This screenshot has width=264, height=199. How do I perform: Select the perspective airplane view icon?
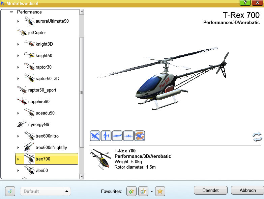pyautogui.click(x=95, y=136)
